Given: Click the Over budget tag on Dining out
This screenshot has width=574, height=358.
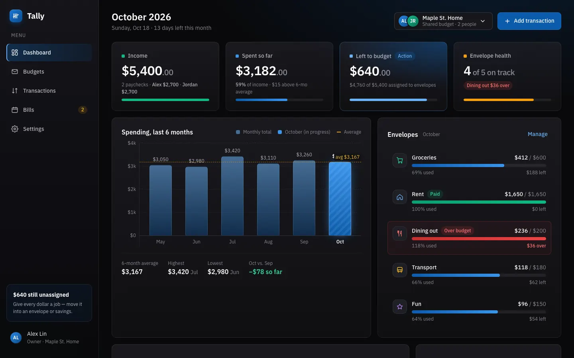Looking at the screenshot, I should click(x=458, y=231).
